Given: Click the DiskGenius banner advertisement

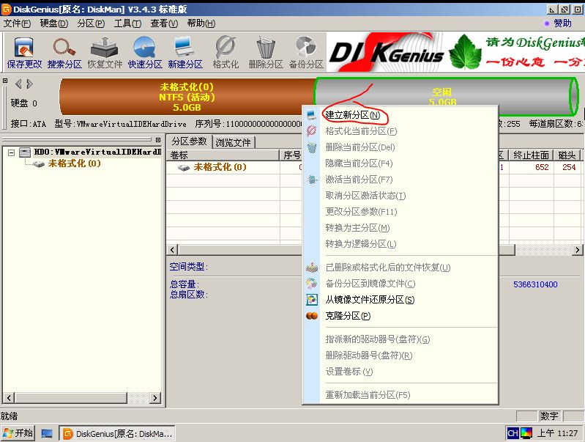Looking at the screenshot, I should 455,52.
